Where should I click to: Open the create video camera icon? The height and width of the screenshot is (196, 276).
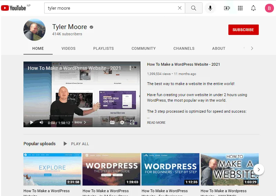click(227, 8)
